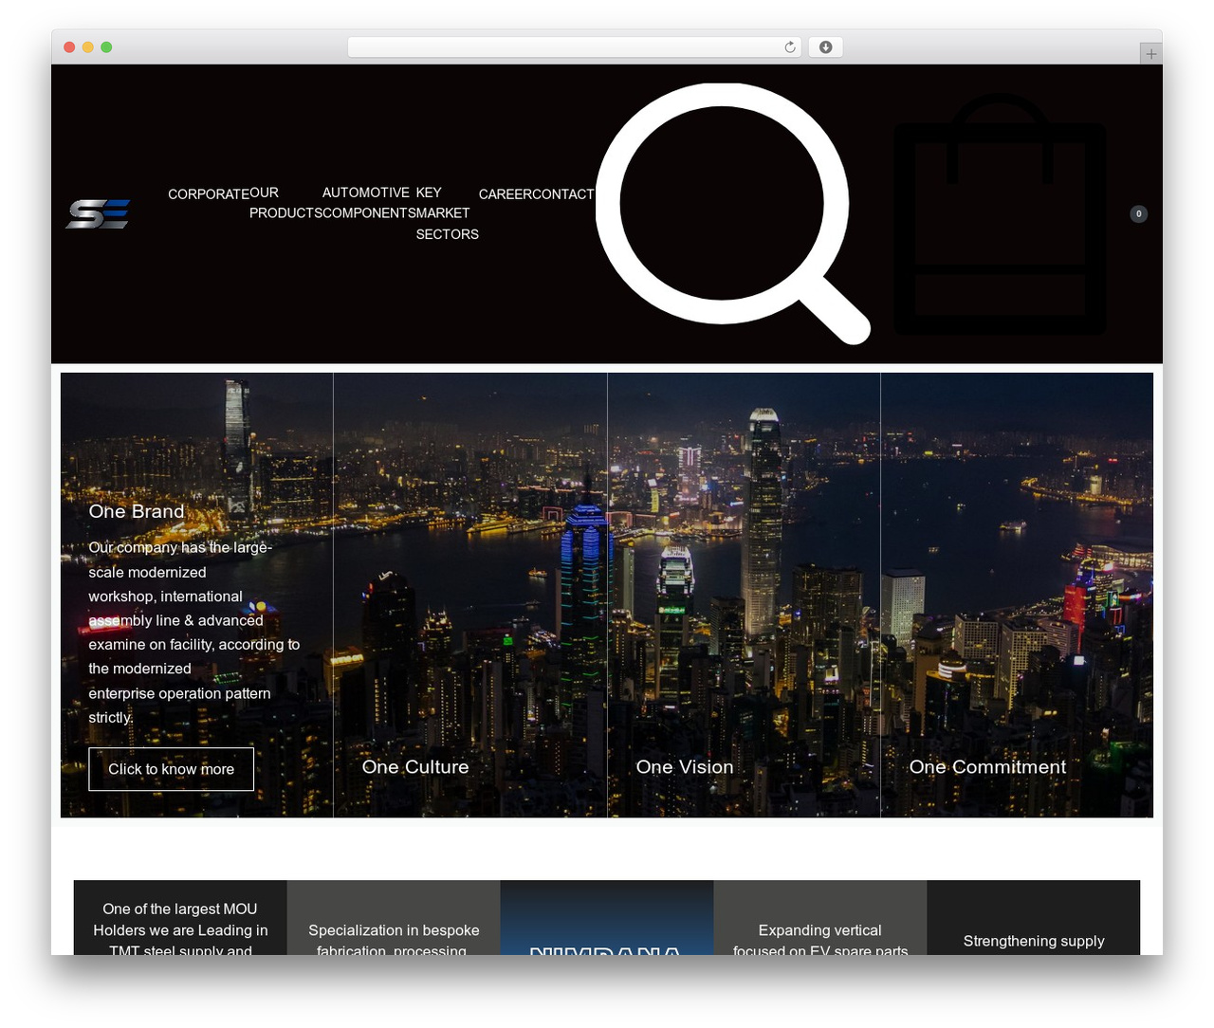Image resolution: width=1214 pixels, height=1028 pixels.
Task: Open the Automotive Components menu item
Action: 369,203
